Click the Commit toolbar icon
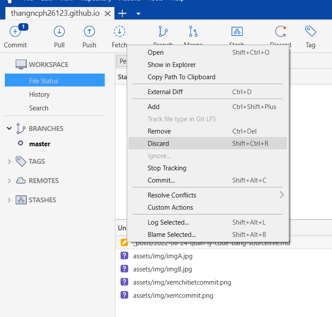The image size is (332, 317). point(15,32)
